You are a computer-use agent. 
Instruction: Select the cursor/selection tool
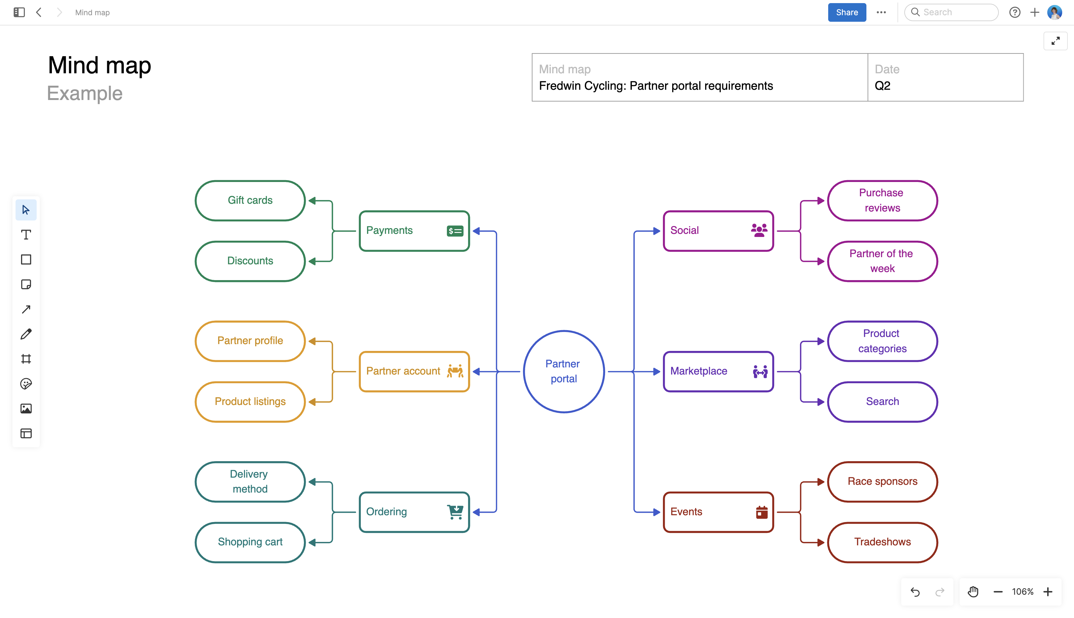(x=26, y=209)
